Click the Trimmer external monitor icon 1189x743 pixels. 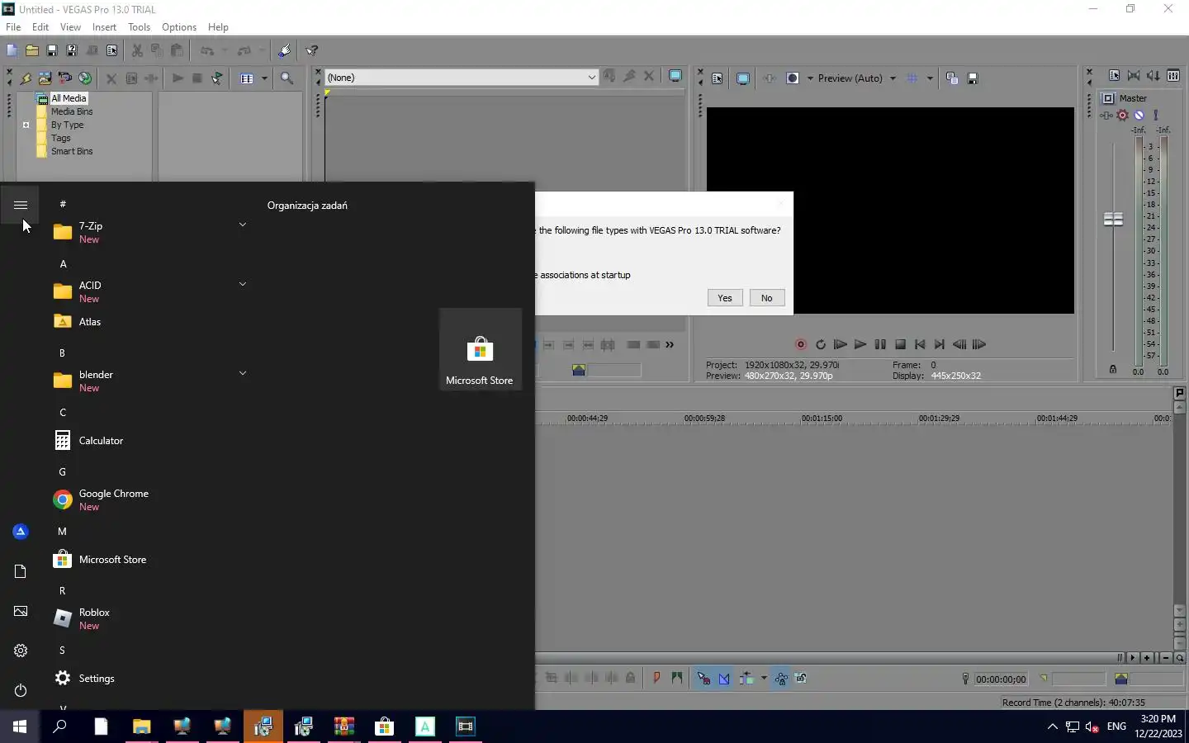coord(675,77)
